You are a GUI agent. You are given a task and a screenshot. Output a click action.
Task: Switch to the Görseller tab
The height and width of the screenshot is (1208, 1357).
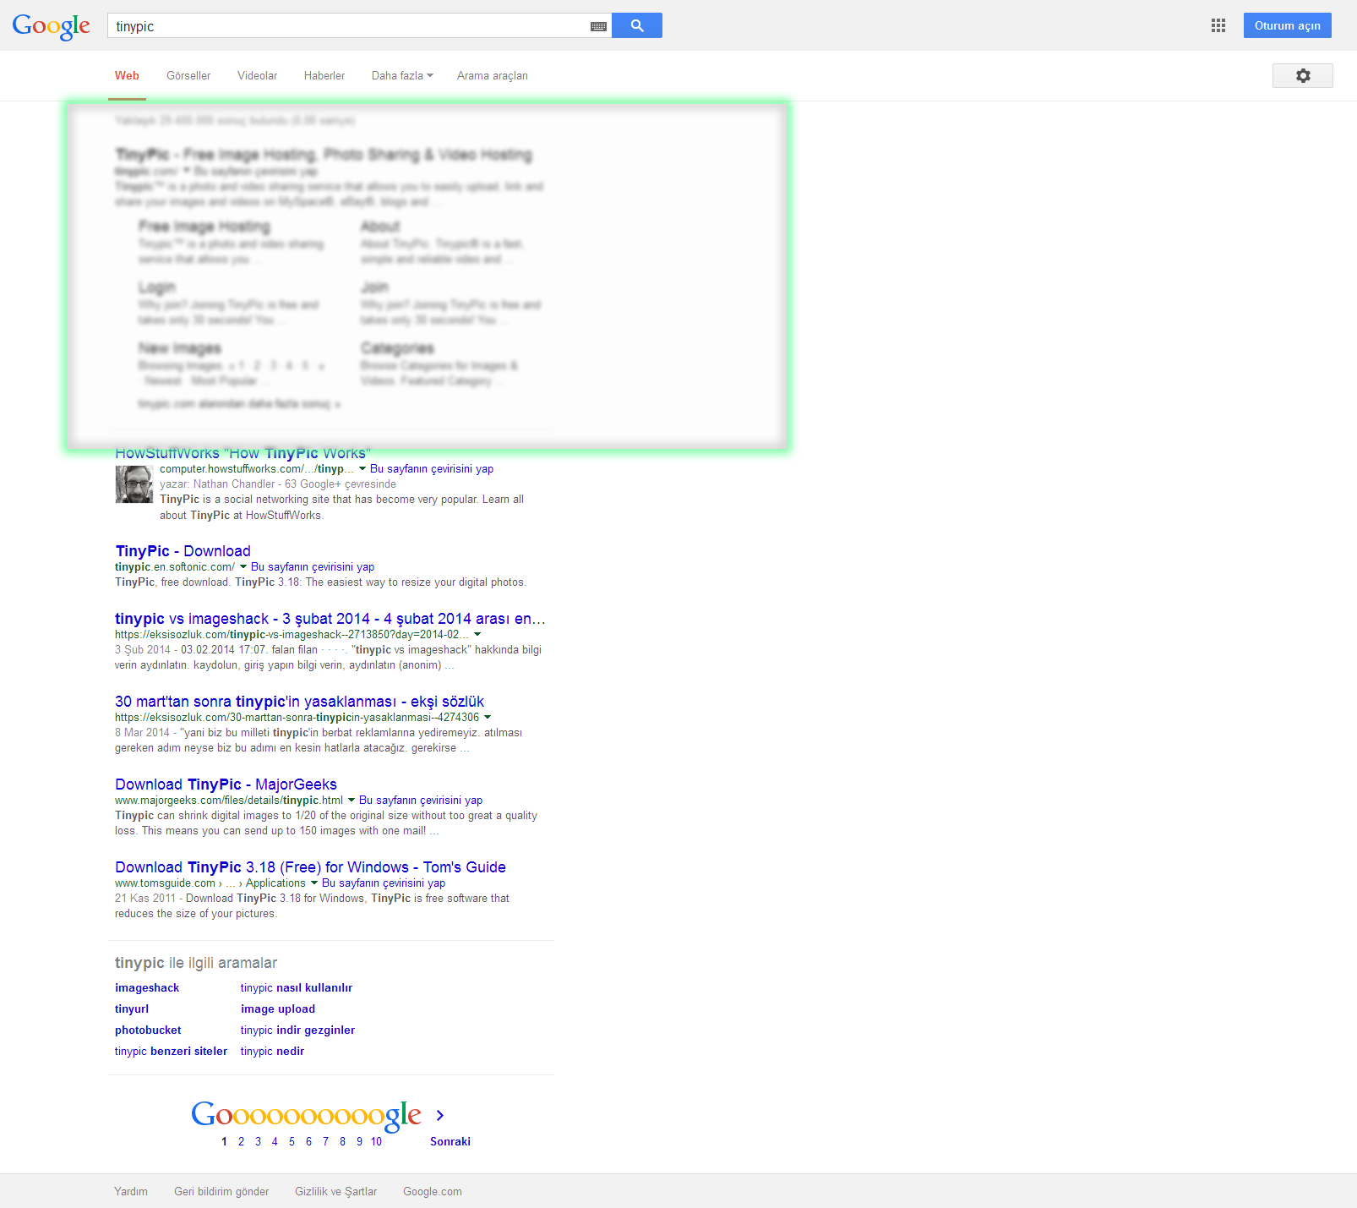(188, 75)
